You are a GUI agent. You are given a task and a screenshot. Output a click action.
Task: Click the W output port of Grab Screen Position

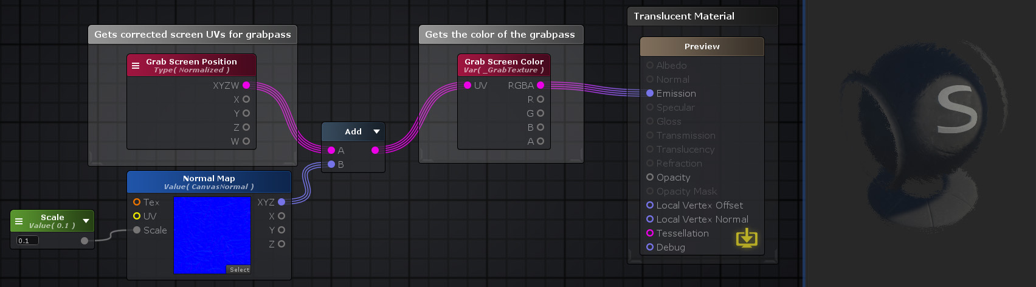246,141
